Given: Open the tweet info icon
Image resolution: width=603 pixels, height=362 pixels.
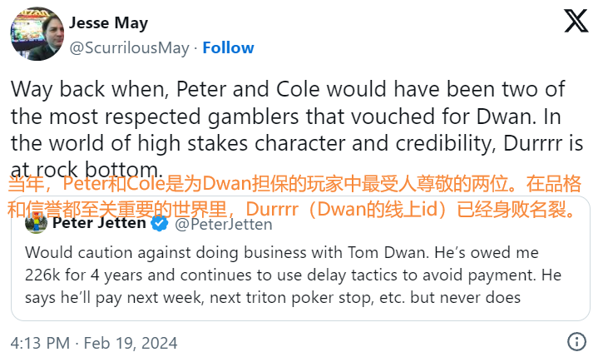Looking at the screenshot, I should pyautogui.click(x=576, y=341).
